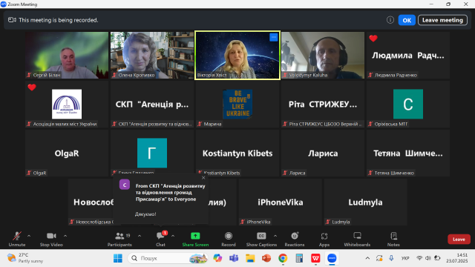Open the Notes tool
Viewport: 475px width, 267px height.
click(393, 239)
